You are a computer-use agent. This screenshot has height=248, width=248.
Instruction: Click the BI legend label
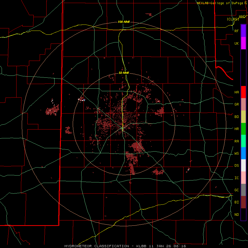[x=236, y=202]
